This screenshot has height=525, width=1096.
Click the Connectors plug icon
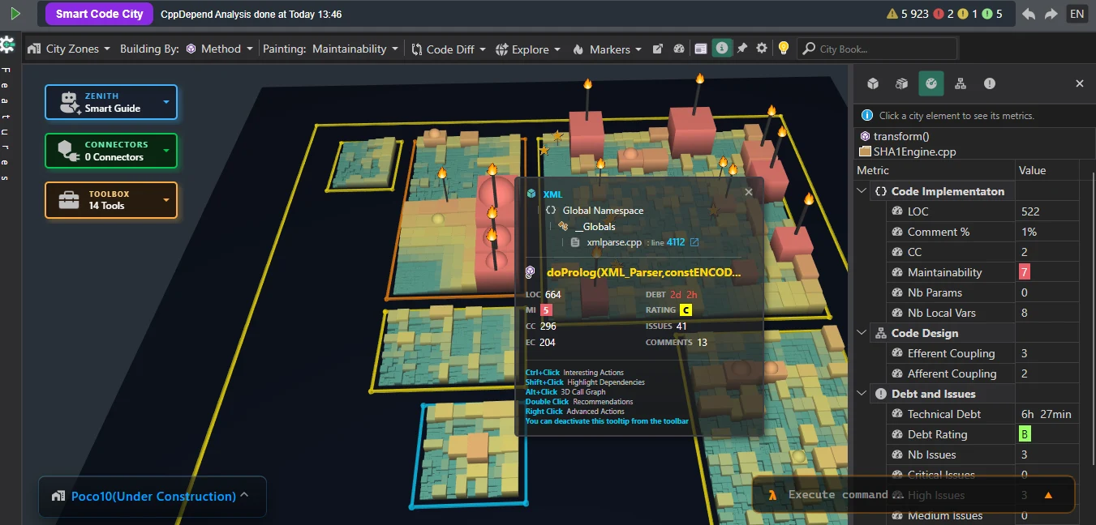[69, 151]
